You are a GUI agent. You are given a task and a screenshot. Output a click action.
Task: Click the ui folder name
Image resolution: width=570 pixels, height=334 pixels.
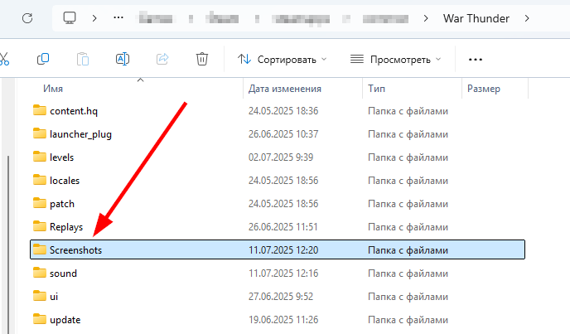[54, 297]
